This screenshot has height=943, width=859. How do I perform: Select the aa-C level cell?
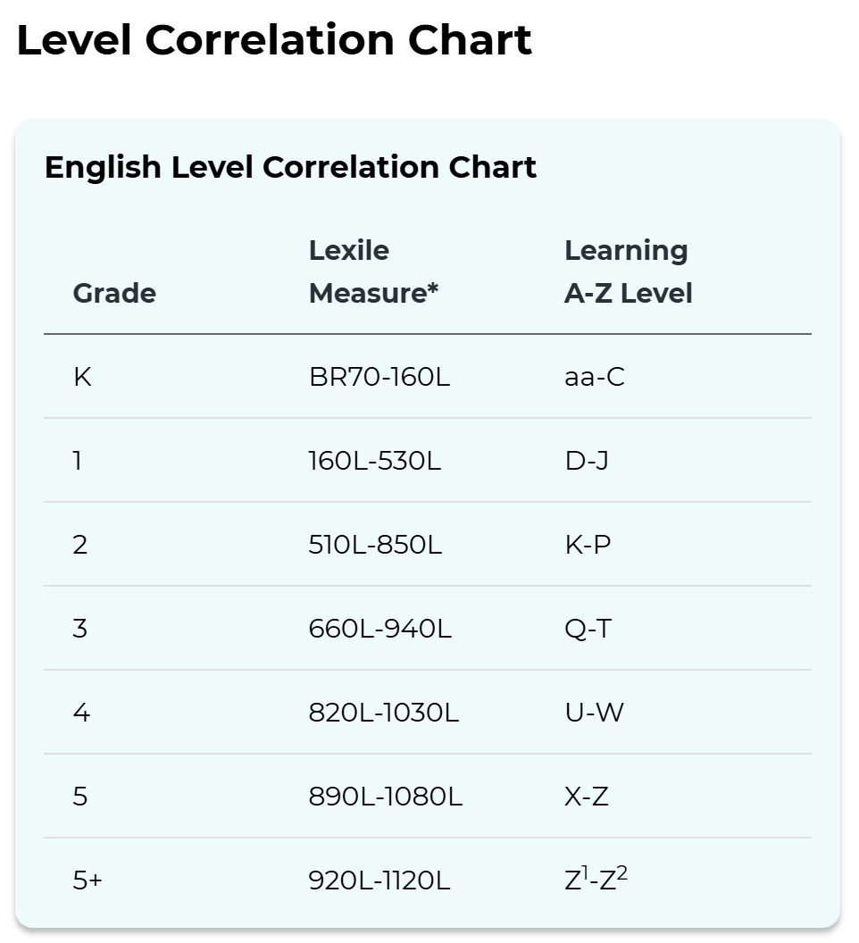point(595,377)
